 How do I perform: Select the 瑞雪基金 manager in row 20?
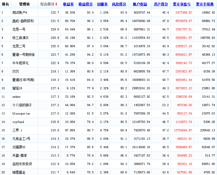(19, 172)
